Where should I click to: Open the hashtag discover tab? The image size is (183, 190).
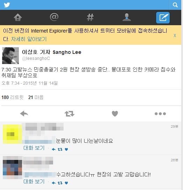[x=90, y=17]
